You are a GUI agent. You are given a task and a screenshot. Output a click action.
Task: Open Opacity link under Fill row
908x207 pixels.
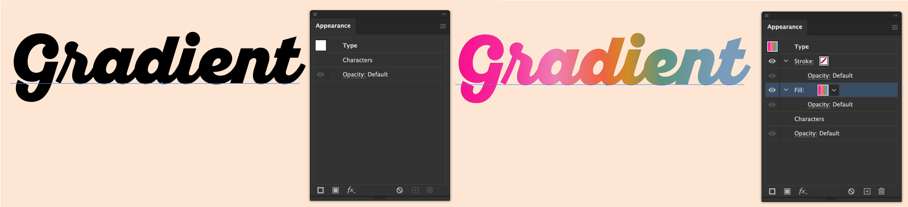tap(819, 104)
